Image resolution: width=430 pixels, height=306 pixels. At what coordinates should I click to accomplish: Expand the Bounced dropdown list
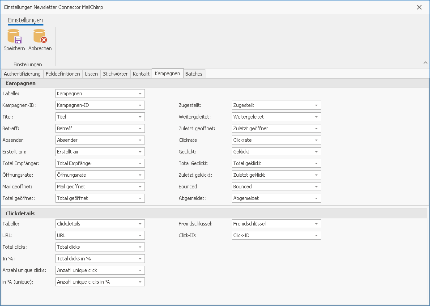[316, 187]
